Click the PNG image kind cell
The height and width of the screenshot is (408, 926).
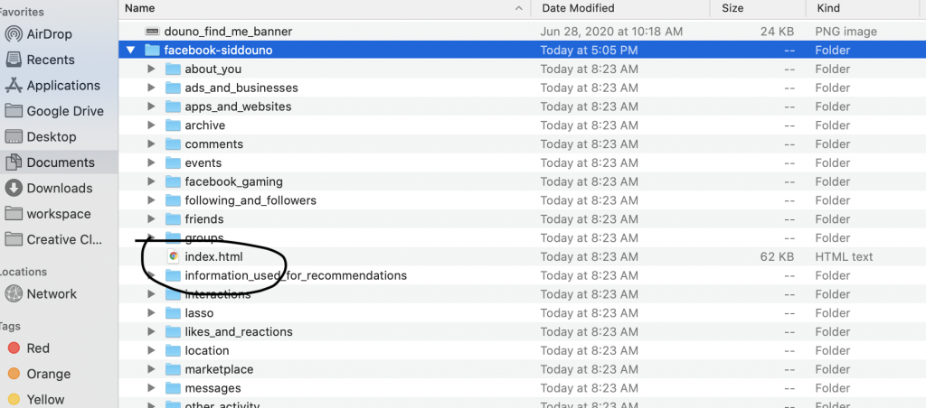pos(846,32)
